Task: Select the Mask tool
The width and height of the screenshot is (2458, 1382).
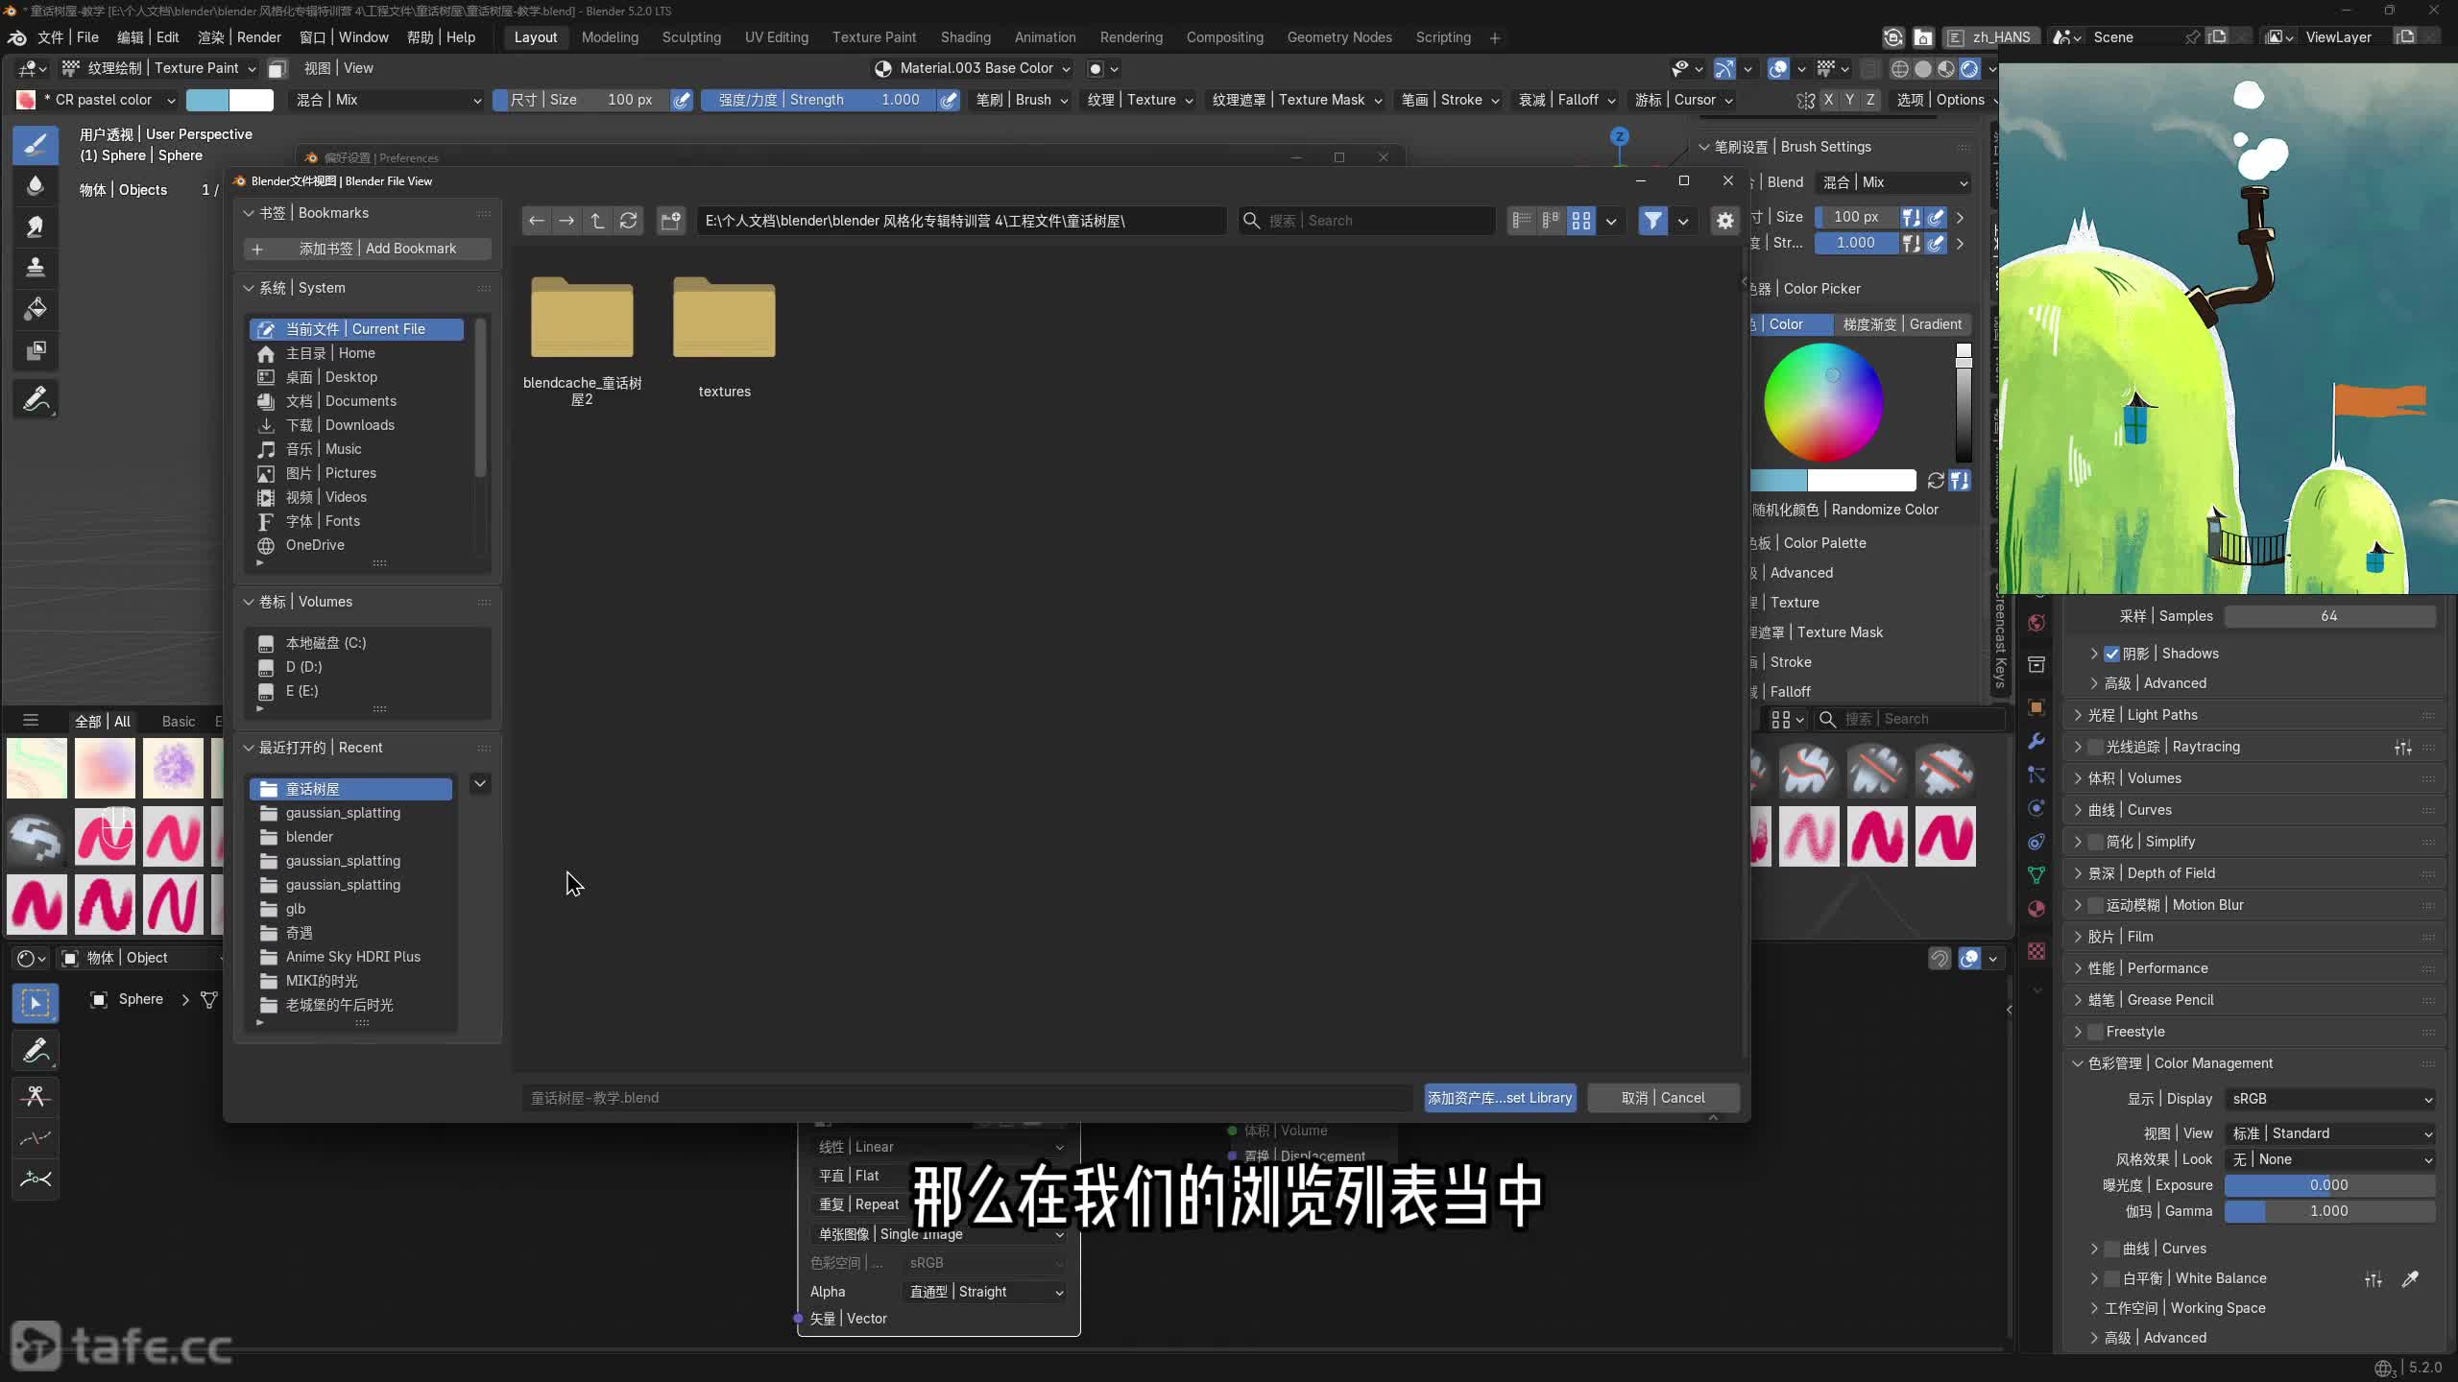Action: [36, 350]
